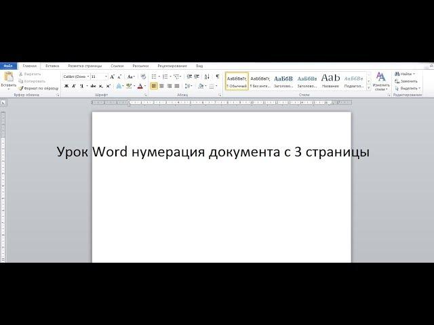
Task: Apply the Обычный (Normal) style
Action: (x=237, y=81)
